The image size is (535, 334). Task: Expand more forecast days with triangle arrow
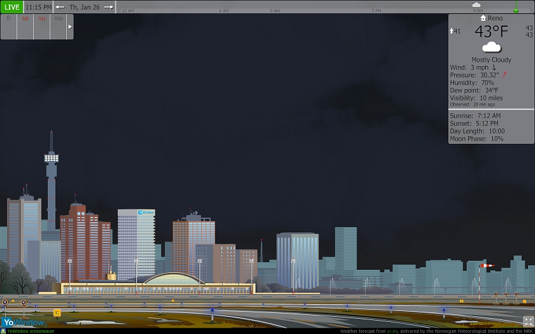70,27
